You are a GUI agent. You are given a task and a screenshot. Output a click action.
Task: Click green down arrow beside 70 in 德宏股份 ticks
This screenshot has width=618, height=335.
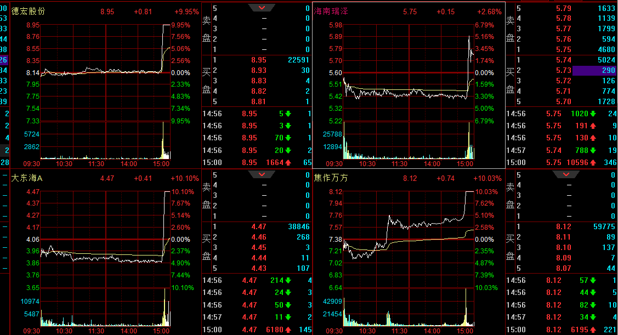coord(288,138)
